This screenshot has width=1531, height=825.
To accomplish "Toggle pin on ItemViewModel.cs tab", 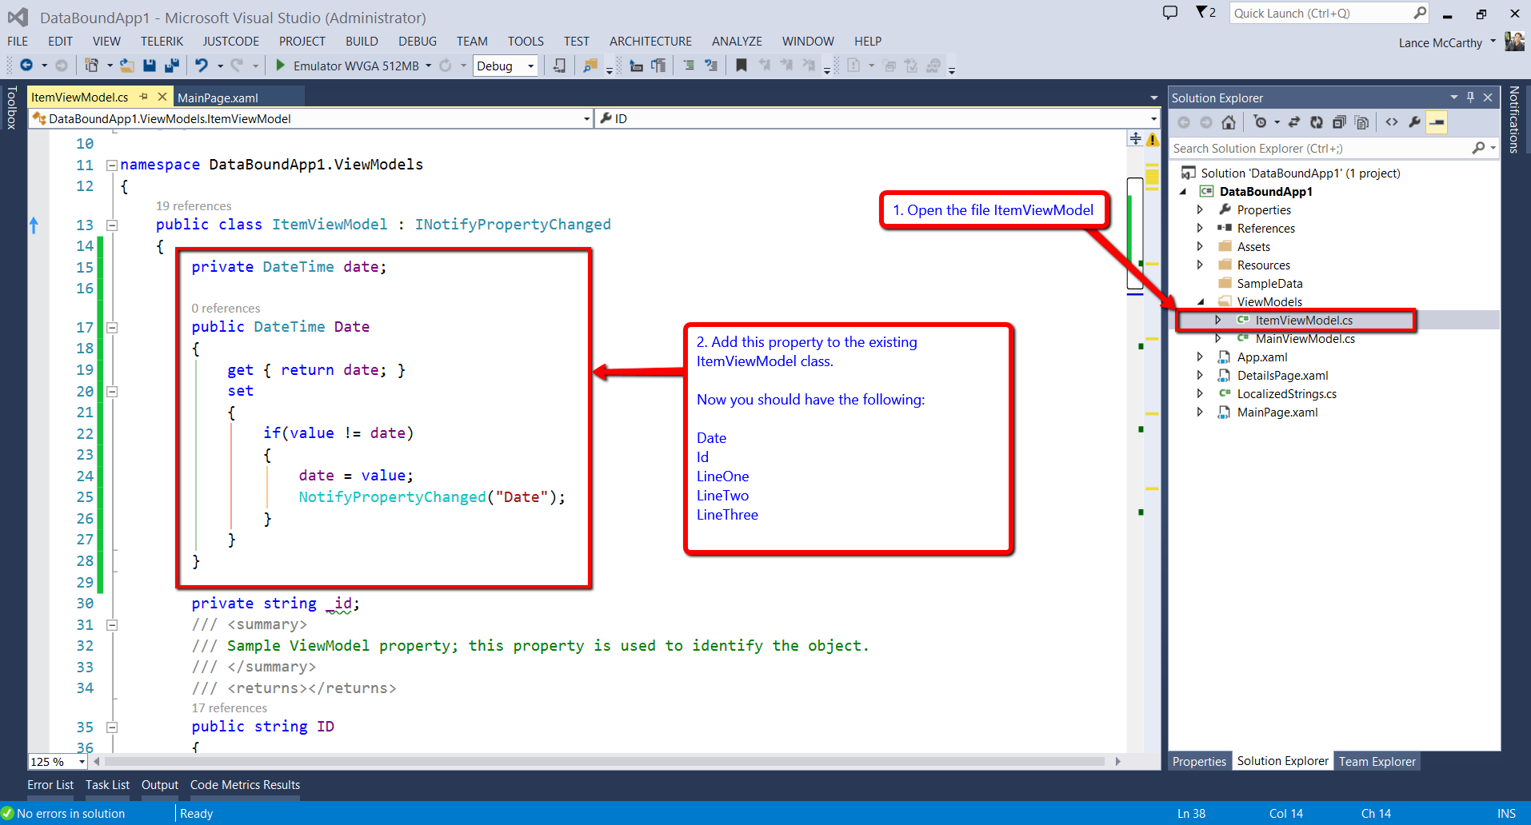I will pyautogui.click(x=144, y=97).
